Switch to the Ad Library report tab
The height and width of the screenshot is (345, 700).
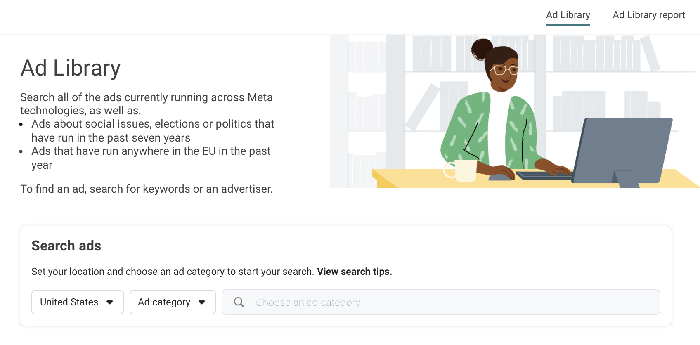(x=648, y=15)
